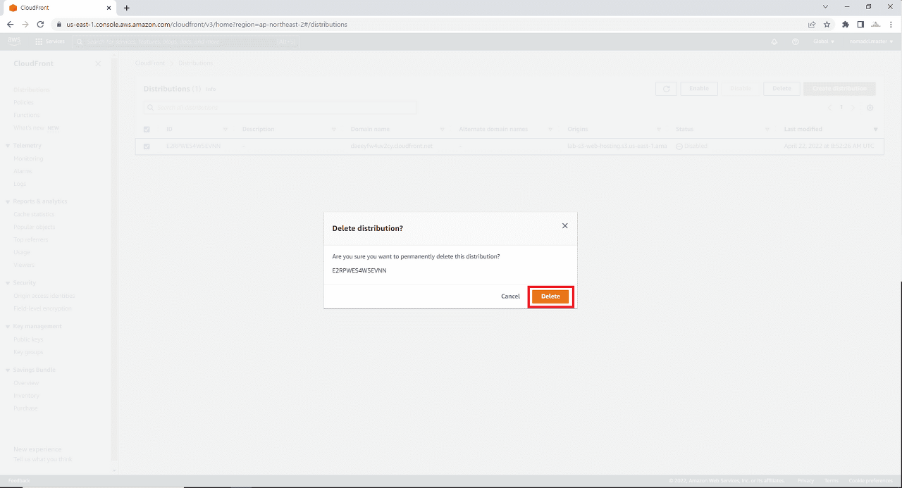902x488 pixels.
Task: Collapse the Security section
Action: (x=8, y=283)
